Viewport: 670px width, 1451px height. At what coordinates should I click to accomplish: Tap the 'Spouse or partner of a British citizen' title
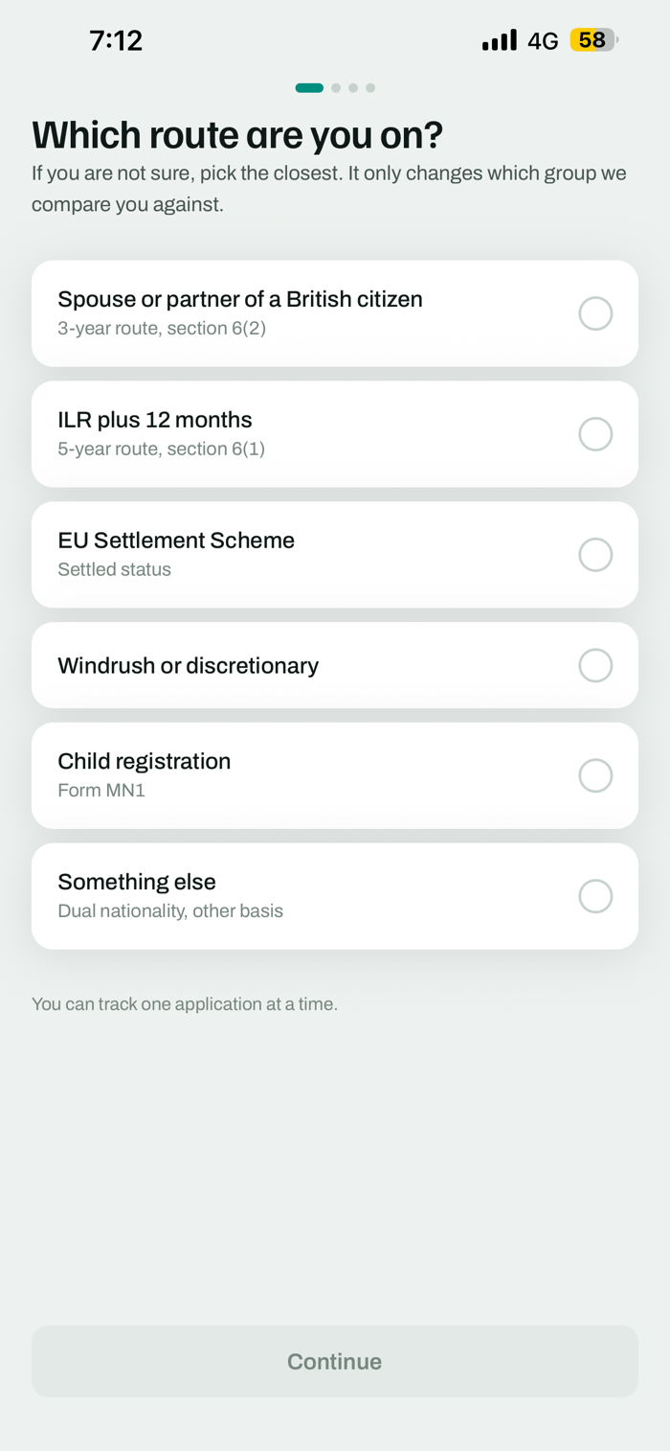pyautogui.click(x=240, y=299)
